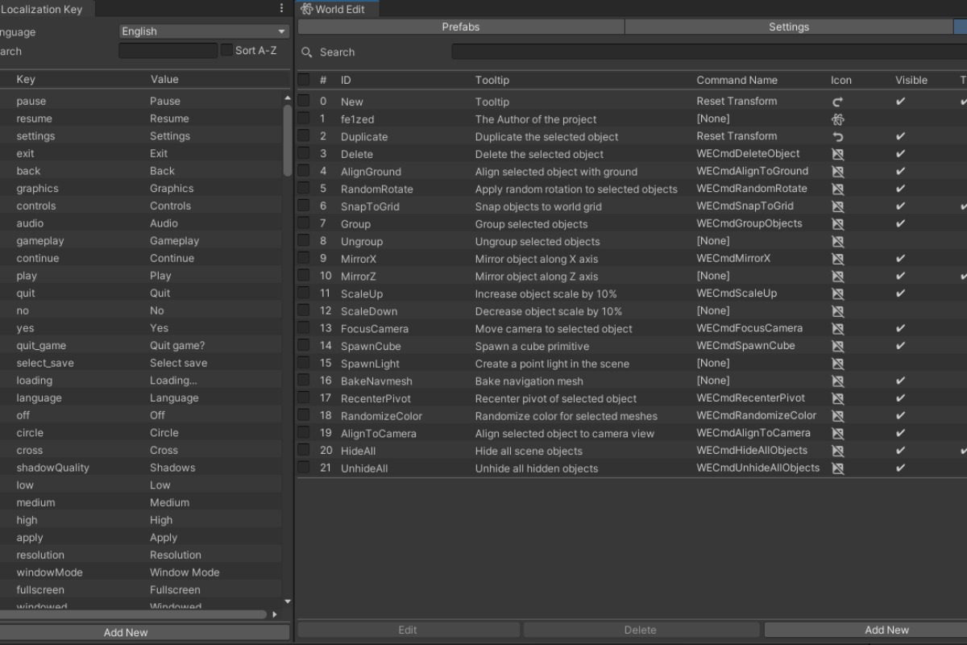Click the scroll-down arrow of the localization list

click(x=288, y=601)
